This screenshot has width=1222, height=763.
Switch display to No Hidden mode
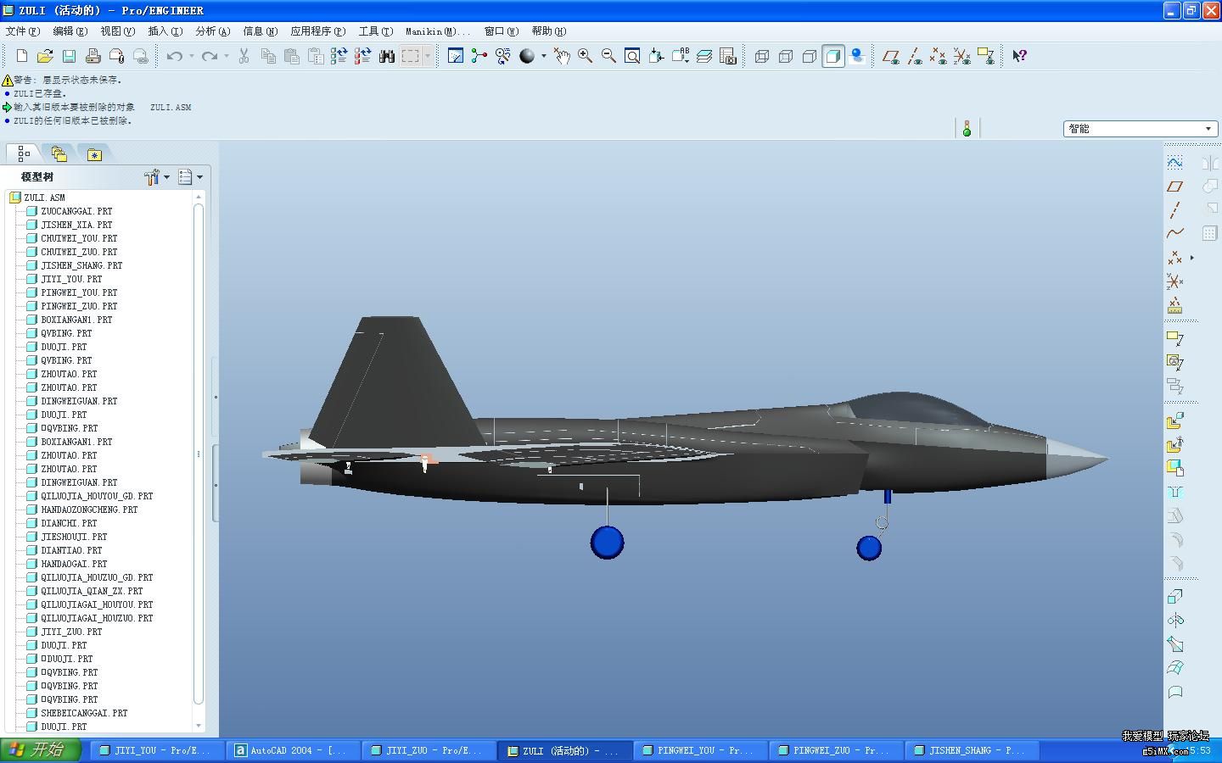click(810, 56)
